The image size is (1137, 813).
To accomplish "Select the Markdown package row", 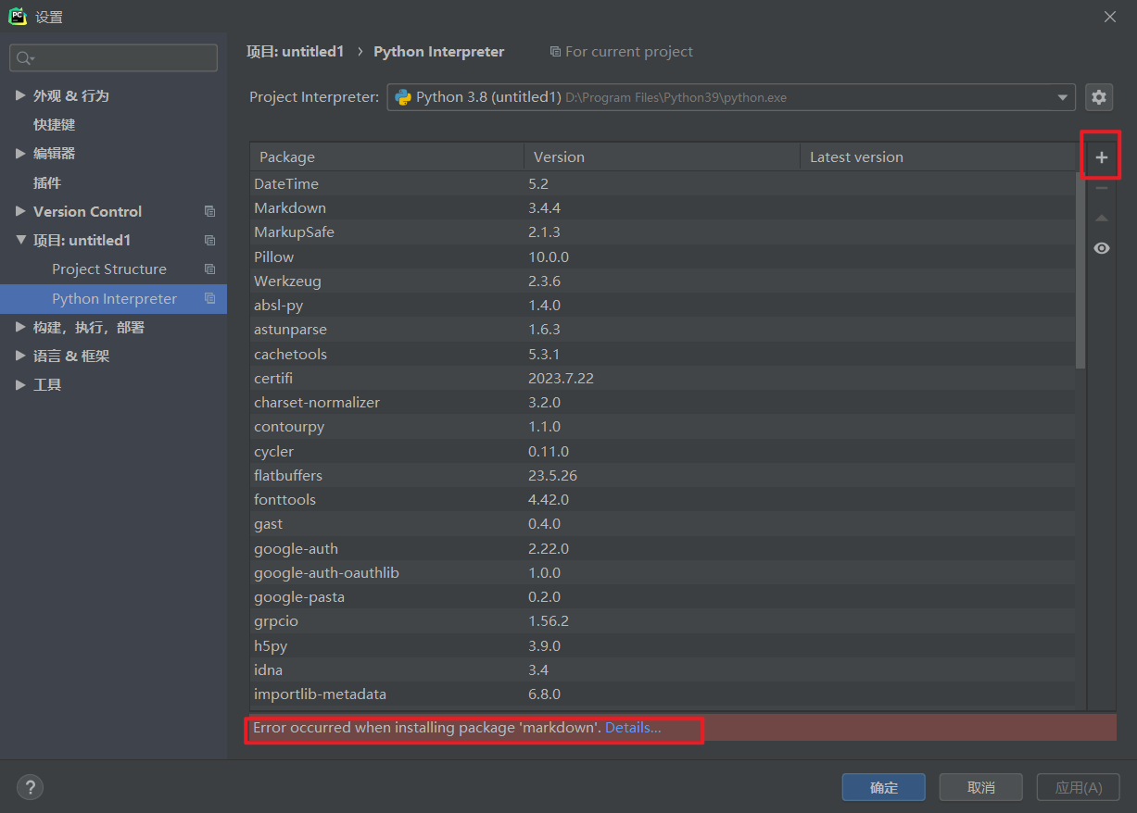I will pos(663,207).
